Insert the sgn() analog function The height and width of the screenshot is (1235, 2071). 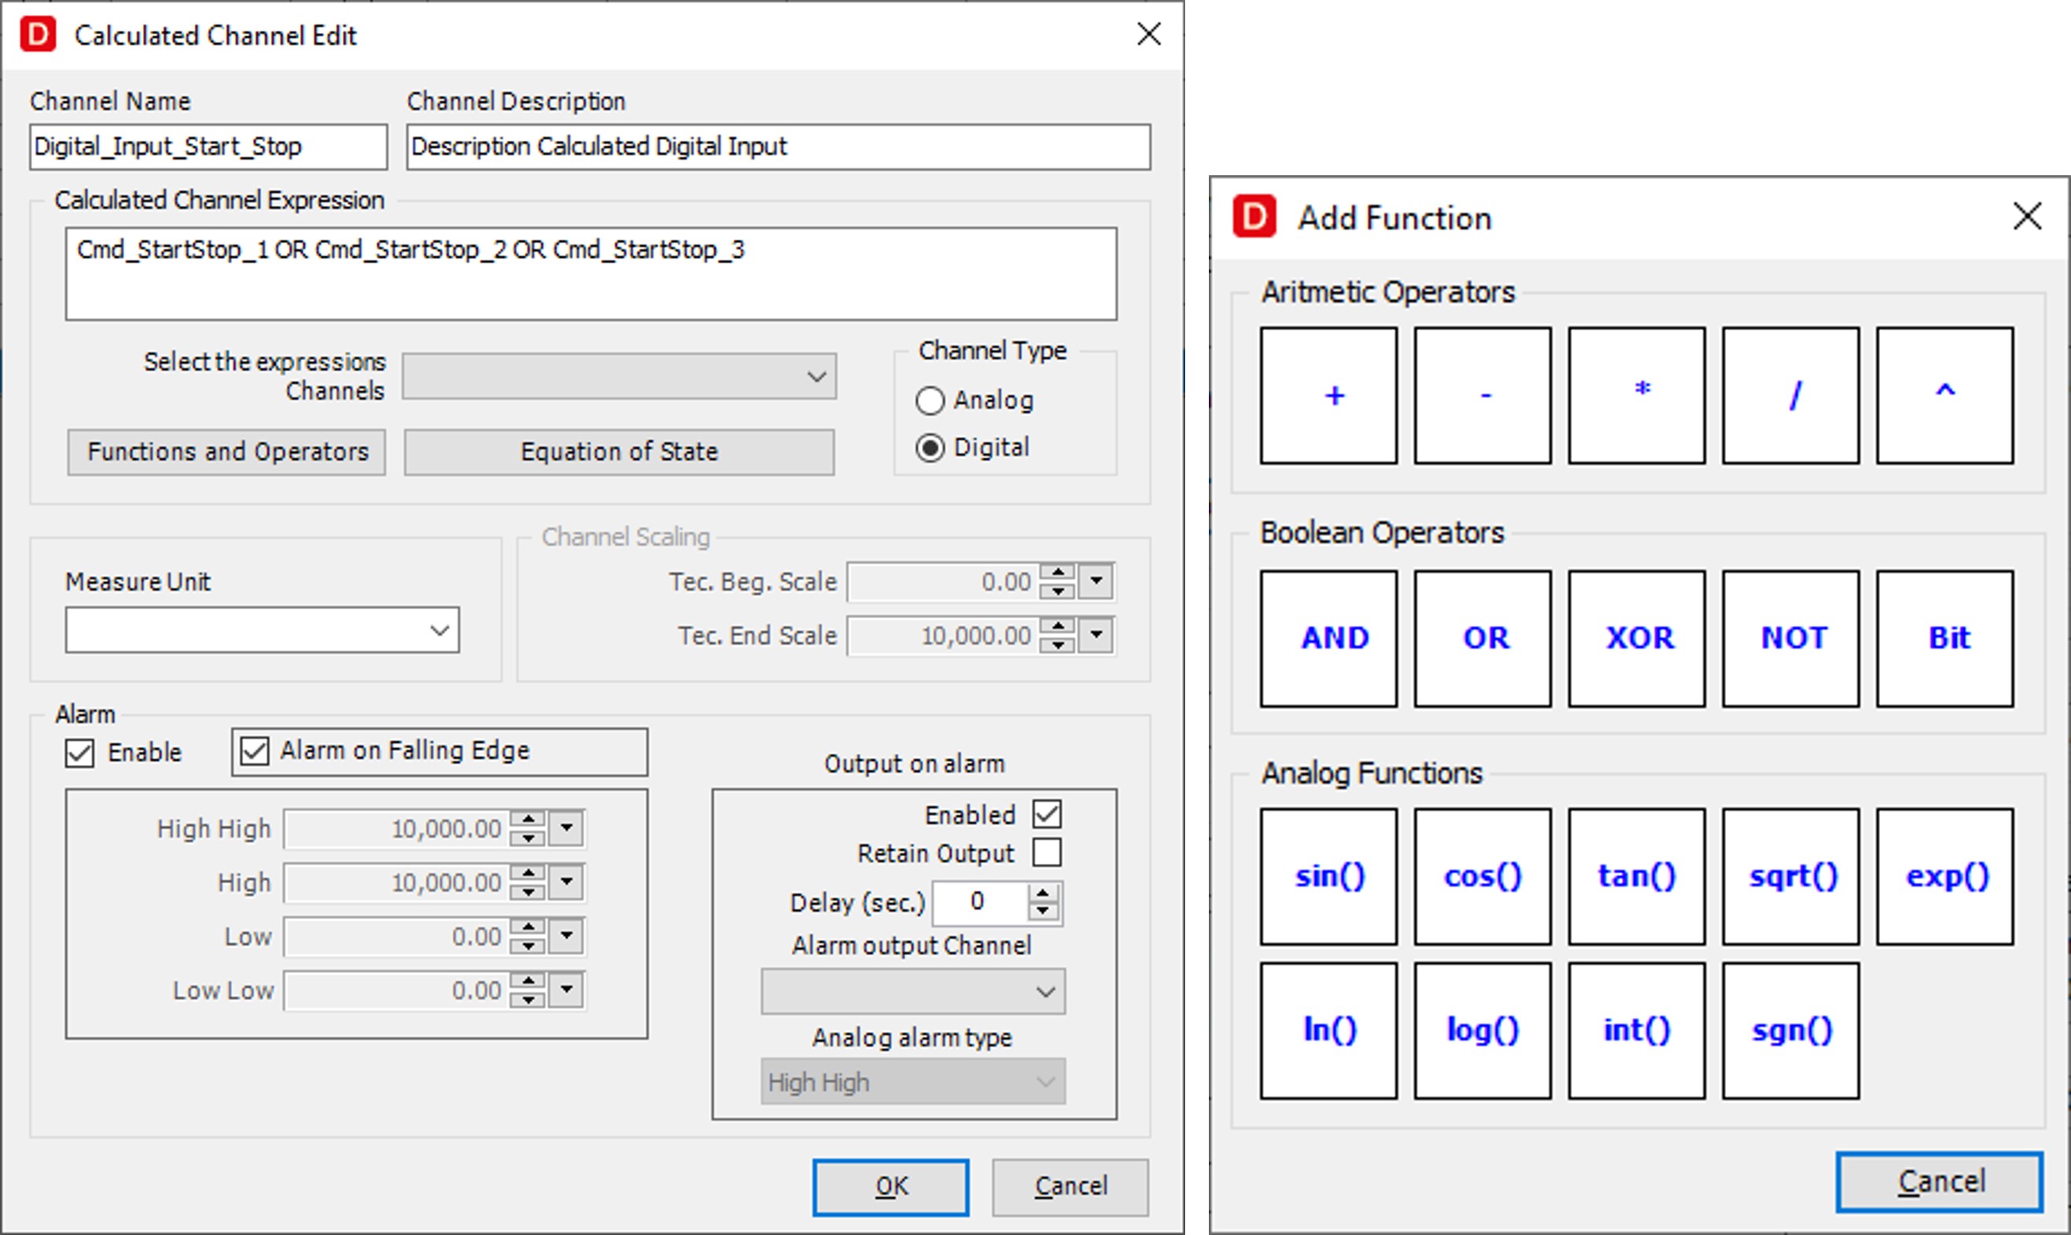(1790, 1031)
